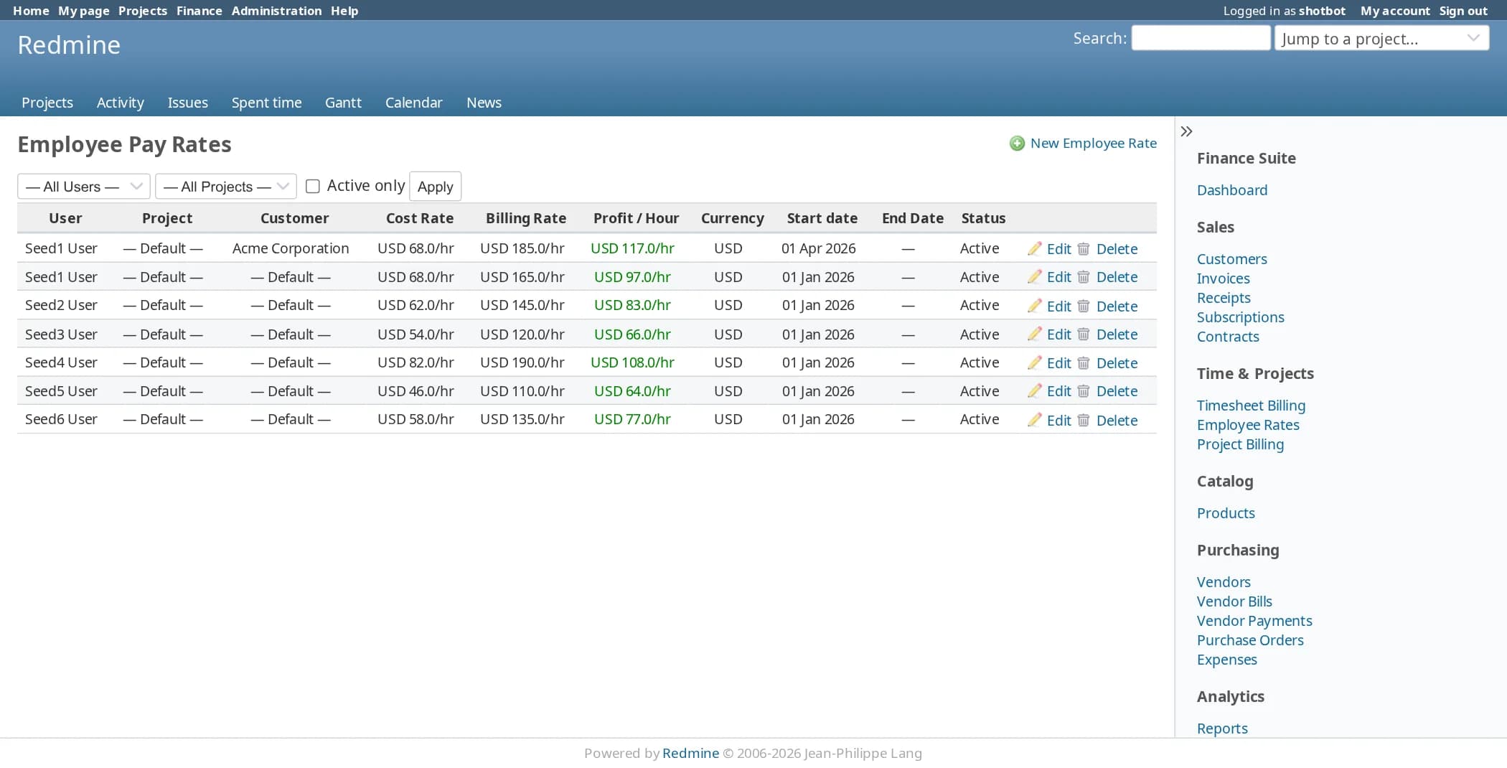
Task: Toggle the Active only checkbox
Action: click(312, 187)
